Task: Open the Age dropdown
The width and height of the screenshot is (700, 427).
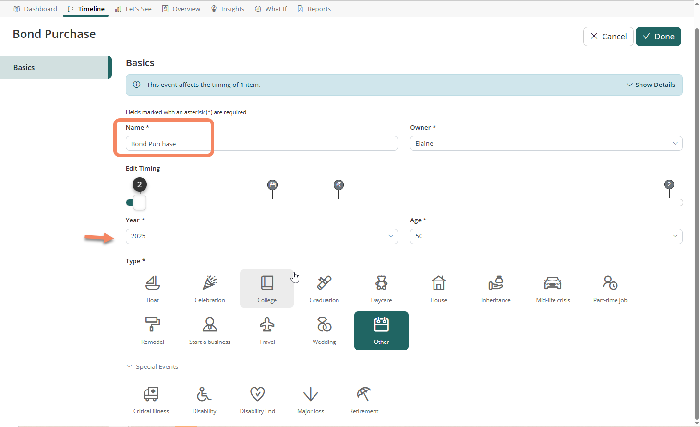Action: (x=546, y=236)
